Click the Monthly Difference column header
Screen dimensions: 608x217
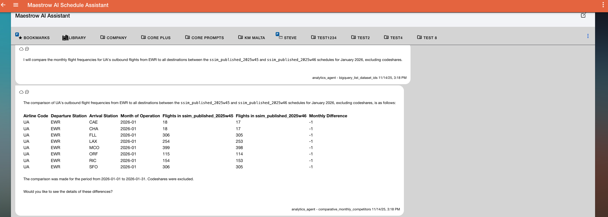328,116
